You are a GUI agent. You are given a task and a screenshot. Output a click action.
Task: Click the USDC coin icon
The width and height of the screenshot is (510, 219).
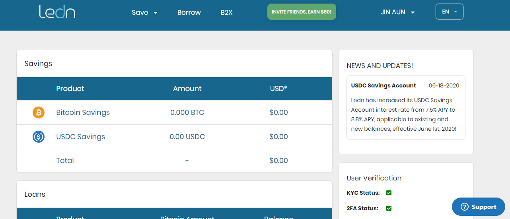[x=39, y=137]
